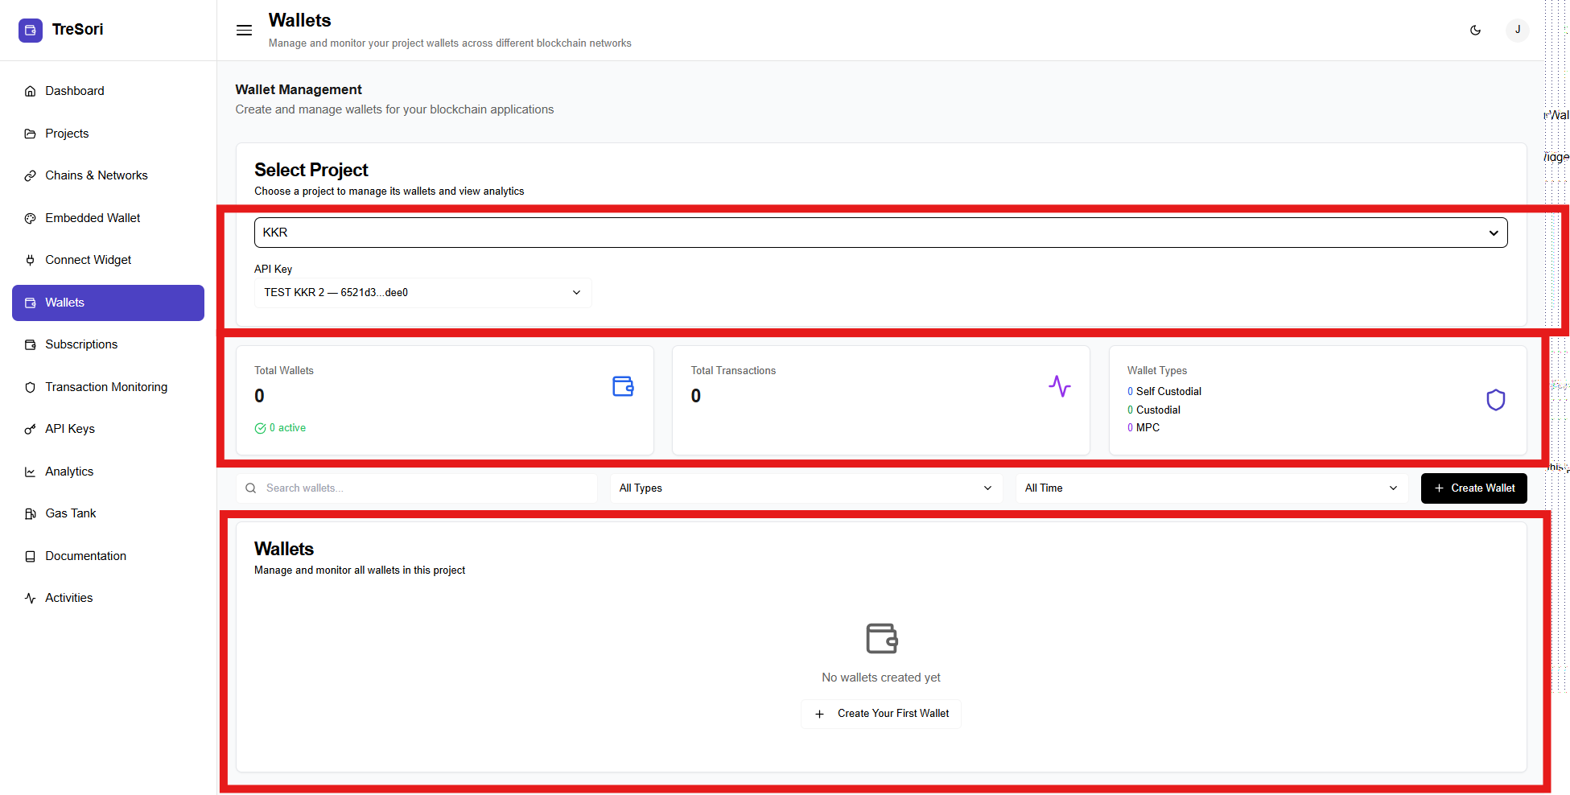The width and height of the screenshot is (1570, 795).
Task: Open Transaction Monitoring from sidebar
Action: 106,387
